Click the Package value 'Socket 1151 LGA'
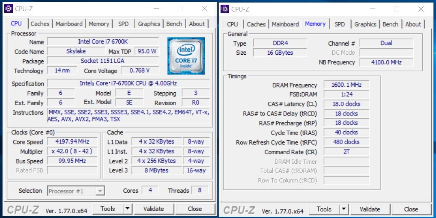 tap(103, 61)
